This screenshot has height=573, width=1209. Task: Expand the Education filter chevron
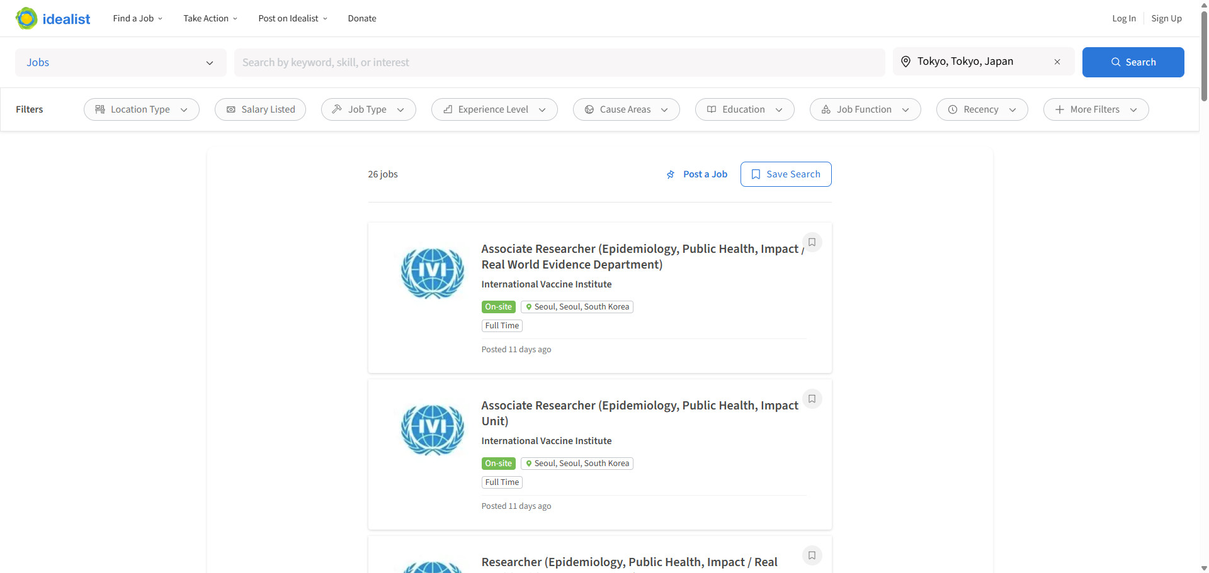(779, 109)
